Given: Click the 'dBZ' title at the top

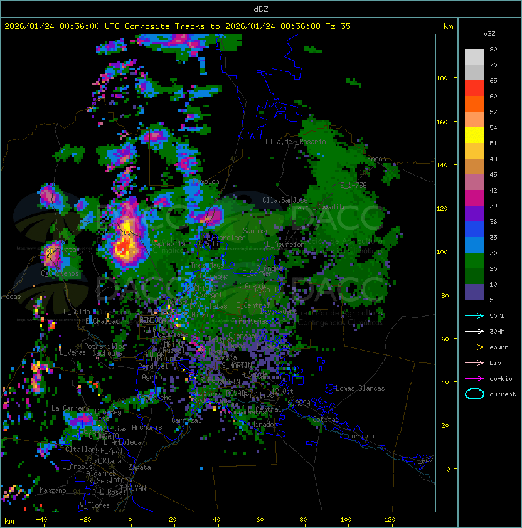Looking at the screenshot, I should click(x=261, y=9).
